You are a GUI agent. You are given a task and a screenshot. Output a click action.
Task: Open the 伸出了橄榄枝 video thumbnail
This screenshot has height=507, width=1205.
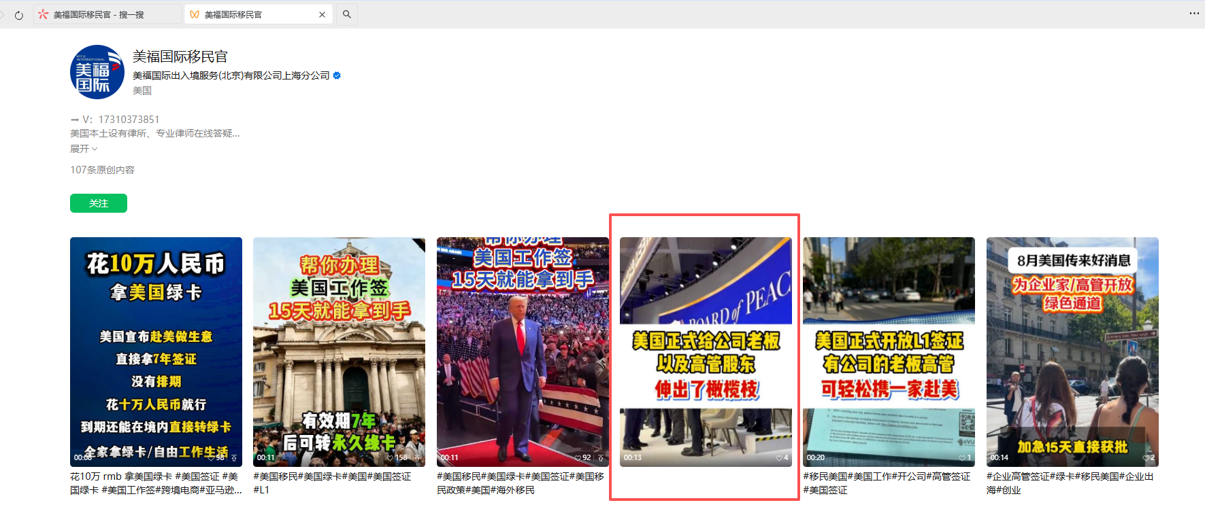(x=706, y=351)
